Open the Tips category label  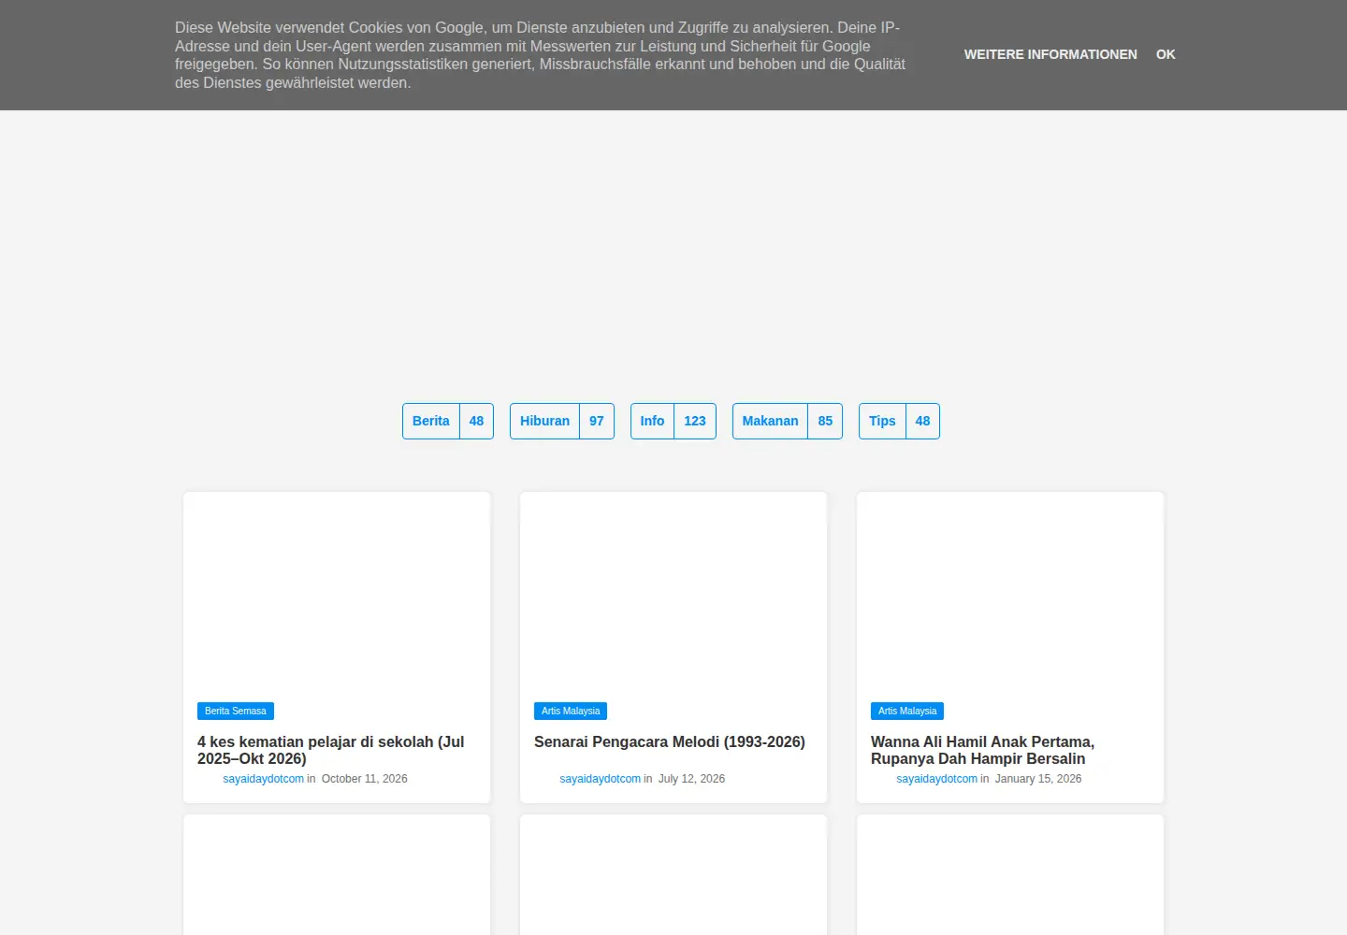coord(882,421)
